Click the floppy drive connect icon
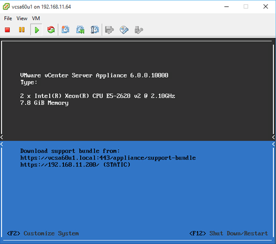The height and width of the screenshot is (244, 276). tap(109, 30)
